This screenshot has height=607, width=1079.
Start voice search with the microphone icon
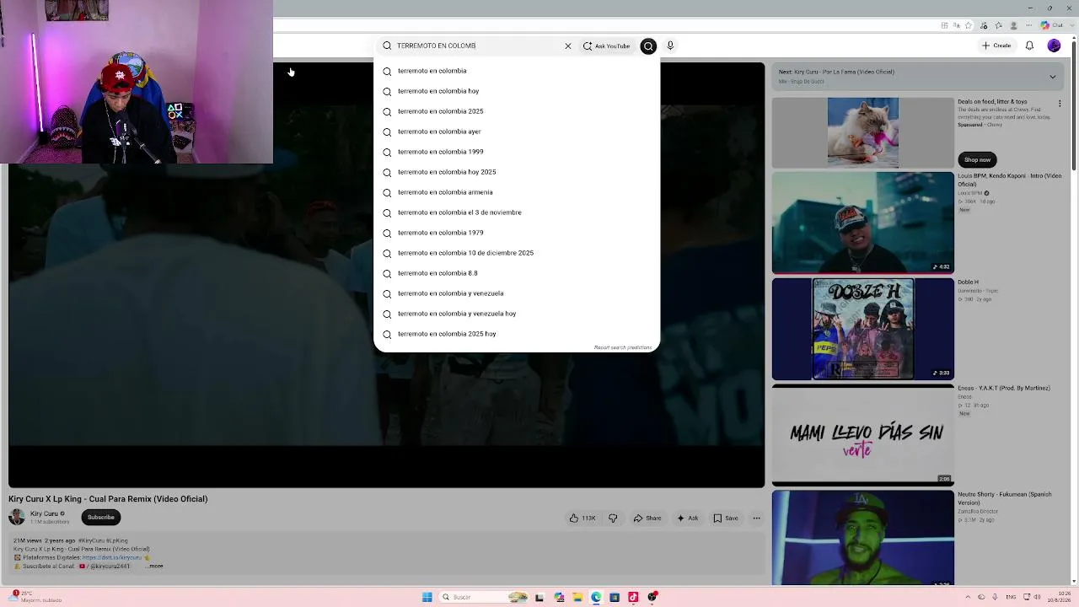click(670, 46)
